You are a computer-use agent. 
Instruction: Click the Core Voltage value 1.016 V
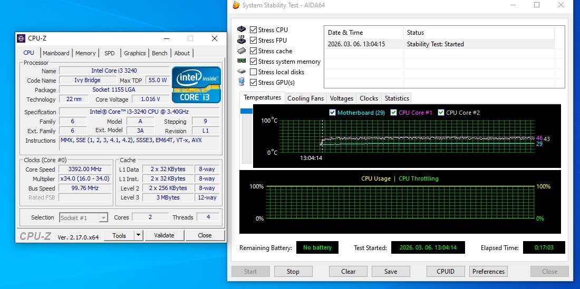pos(151,99)
